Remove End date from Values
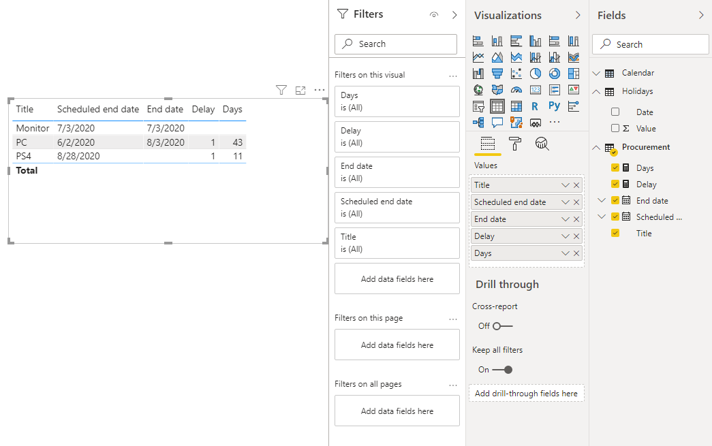Screen dimensions: 712x446 [576, 219]
